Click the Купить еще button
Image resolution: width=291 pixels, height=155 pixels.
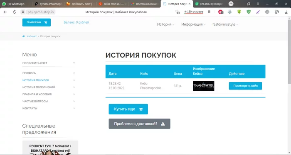[128, 109]
